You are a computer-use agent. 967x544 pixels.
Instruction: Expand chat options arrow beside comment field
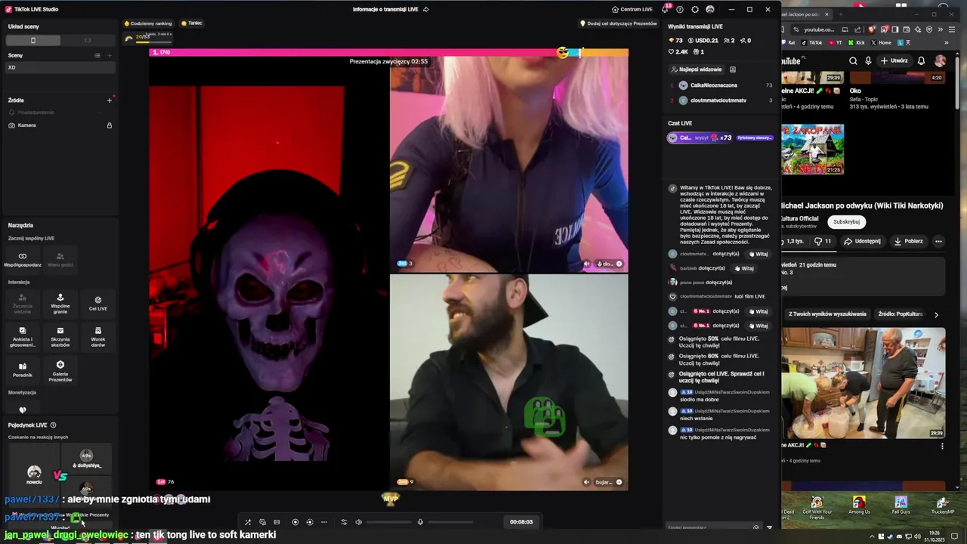[770, 527]
